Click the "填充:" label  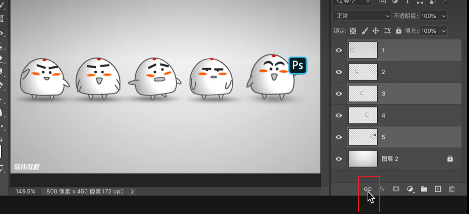tap(411, 31)
